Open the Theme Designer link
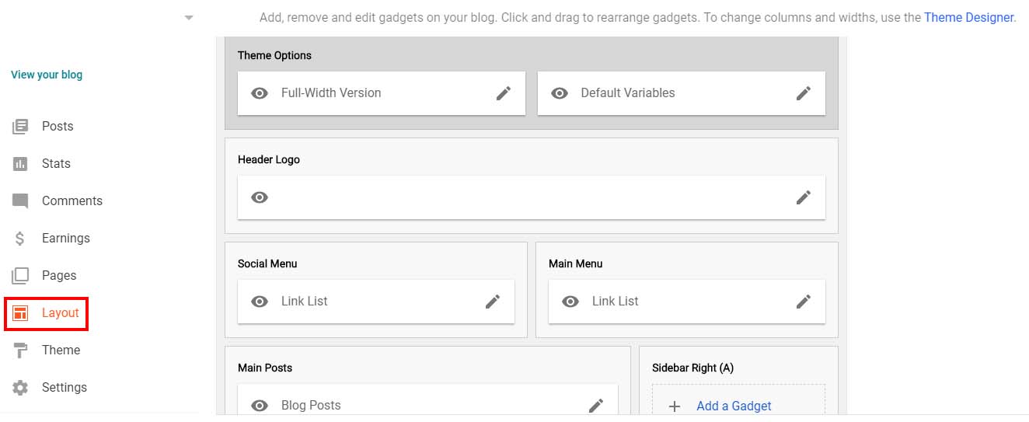 pos(968,17)
